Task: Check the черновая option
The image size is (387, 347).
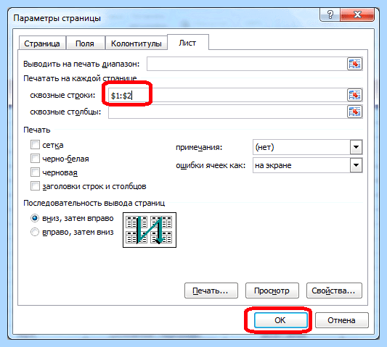Action: point(35,172)
